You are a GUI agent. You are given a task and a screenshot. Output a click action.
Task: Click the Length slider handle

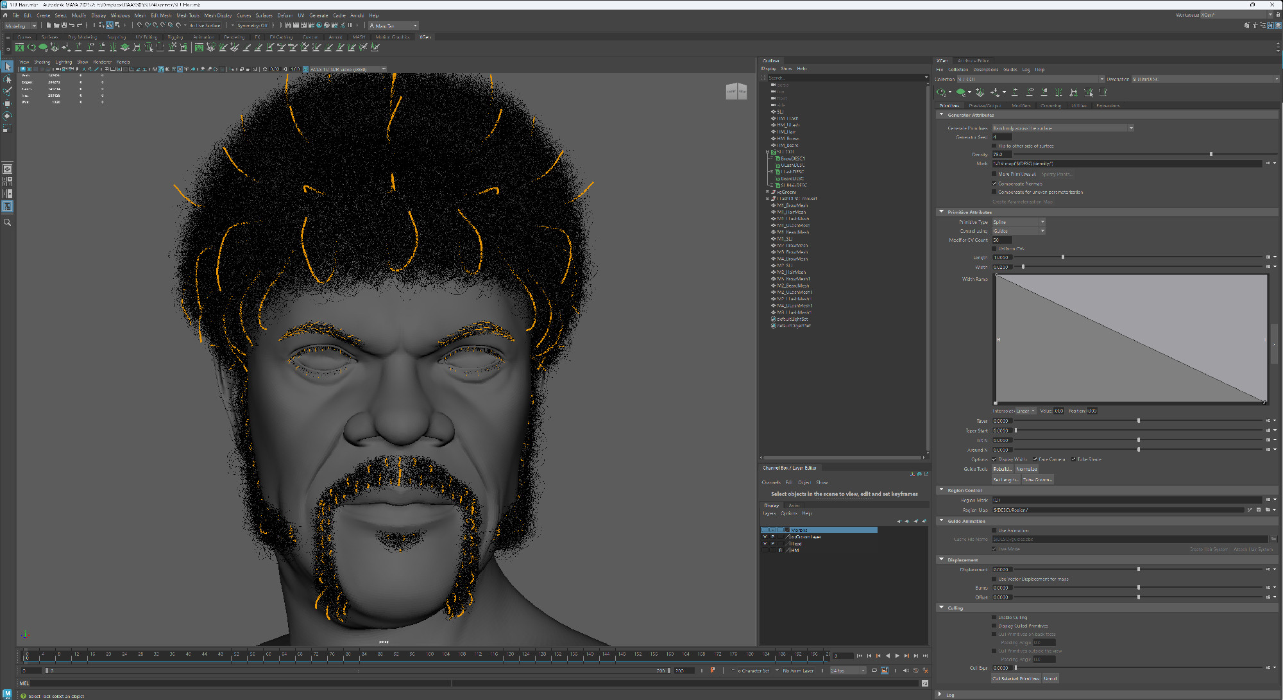click(x=1063, y=257)
